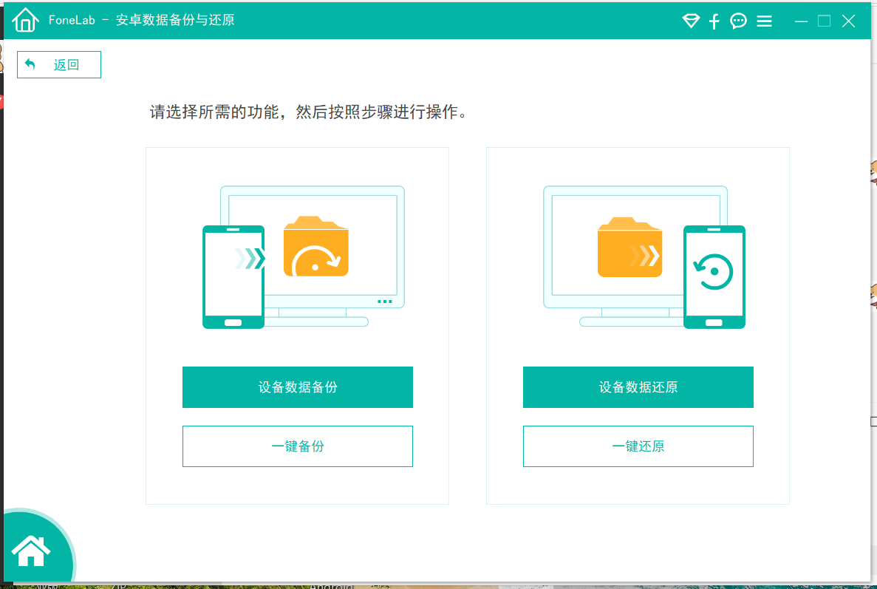877x589 pixels.
Task: Click the left backup option card
Action: coord(297,325)
